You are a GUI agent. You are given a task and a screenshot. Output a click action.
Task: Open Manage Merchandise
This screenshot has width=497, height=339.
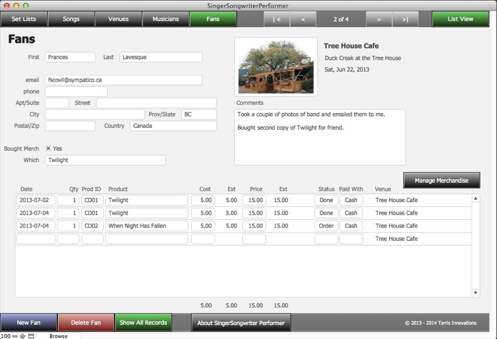pyautogui.click(x=441, y=180)
